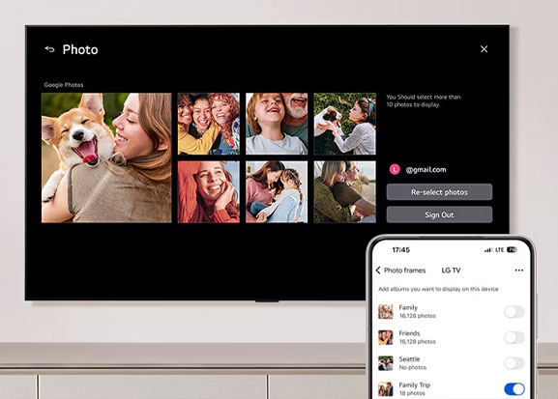The image size is (558, 399).
Task: Go back using the arrow beside Photo
Action: click(x=49, y=49)
